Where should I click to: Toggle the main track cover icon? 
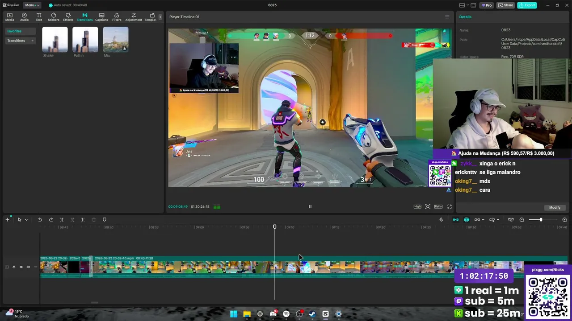pos(7,267)
